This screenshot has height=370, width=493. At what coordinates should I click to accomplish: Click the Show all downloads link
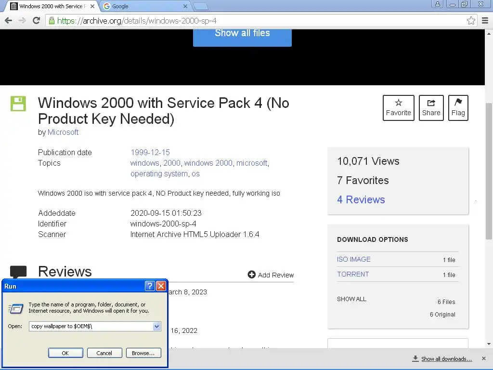point(446,358)
